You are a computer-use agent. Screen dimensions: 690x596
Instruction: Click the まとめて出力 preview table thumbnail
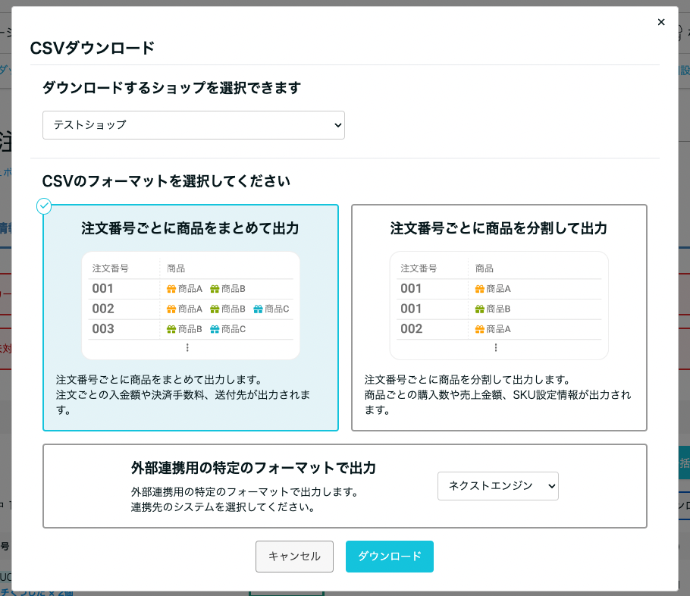pyautogui.click(x=190, y=306)
